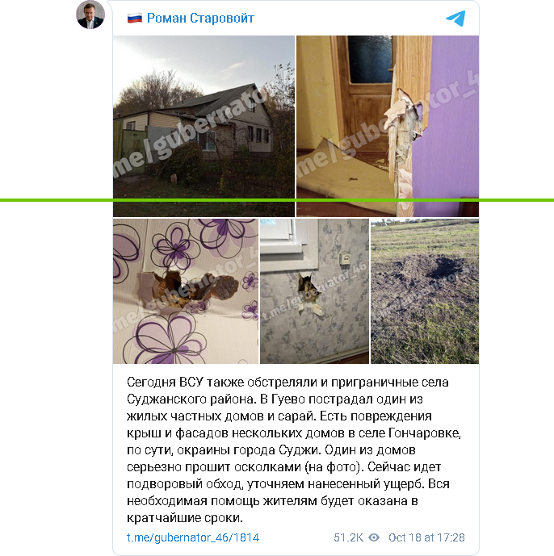Viewport: 554px width, 556px height.
Task: Open the photo of hole under window
Action: (x=314, y=291)
